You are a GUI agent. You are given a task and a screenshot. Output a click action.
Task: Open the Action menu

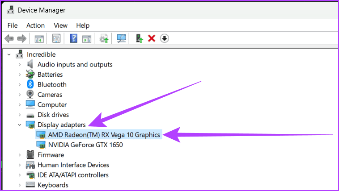point(35,25)
